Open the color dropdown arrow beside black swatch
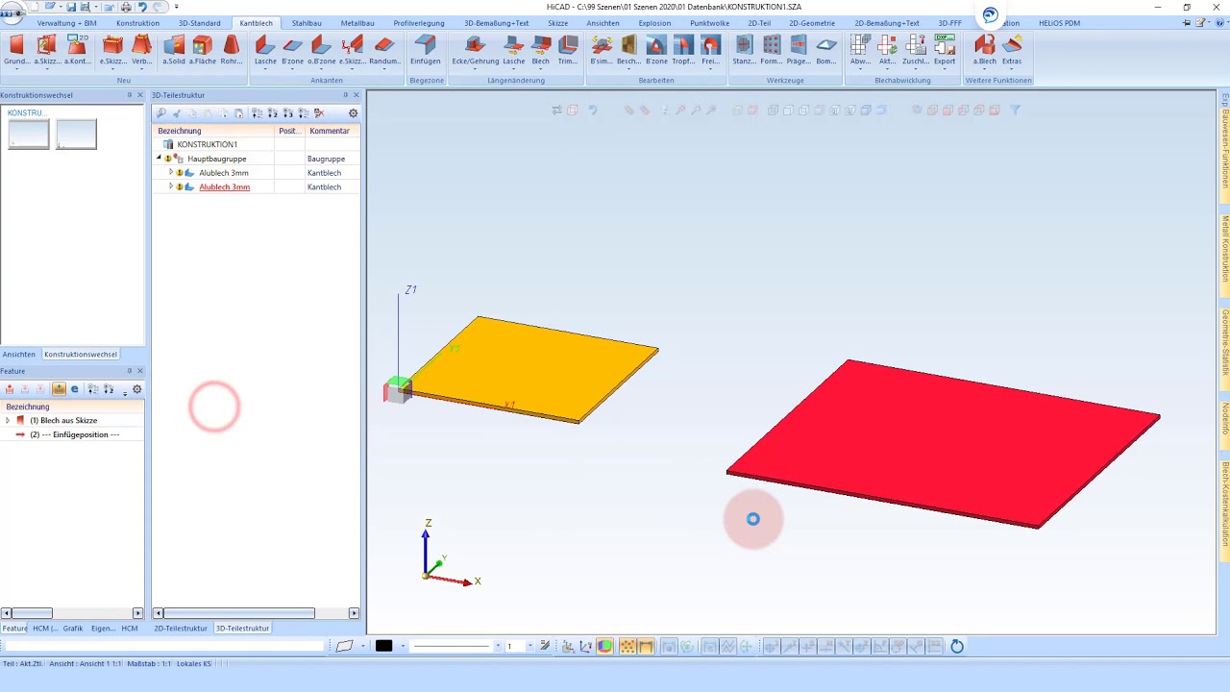 coord(402,647)
